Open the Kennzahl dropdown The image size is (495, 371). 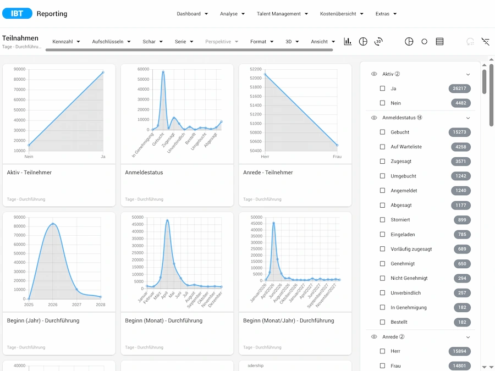tap(67, 41)
